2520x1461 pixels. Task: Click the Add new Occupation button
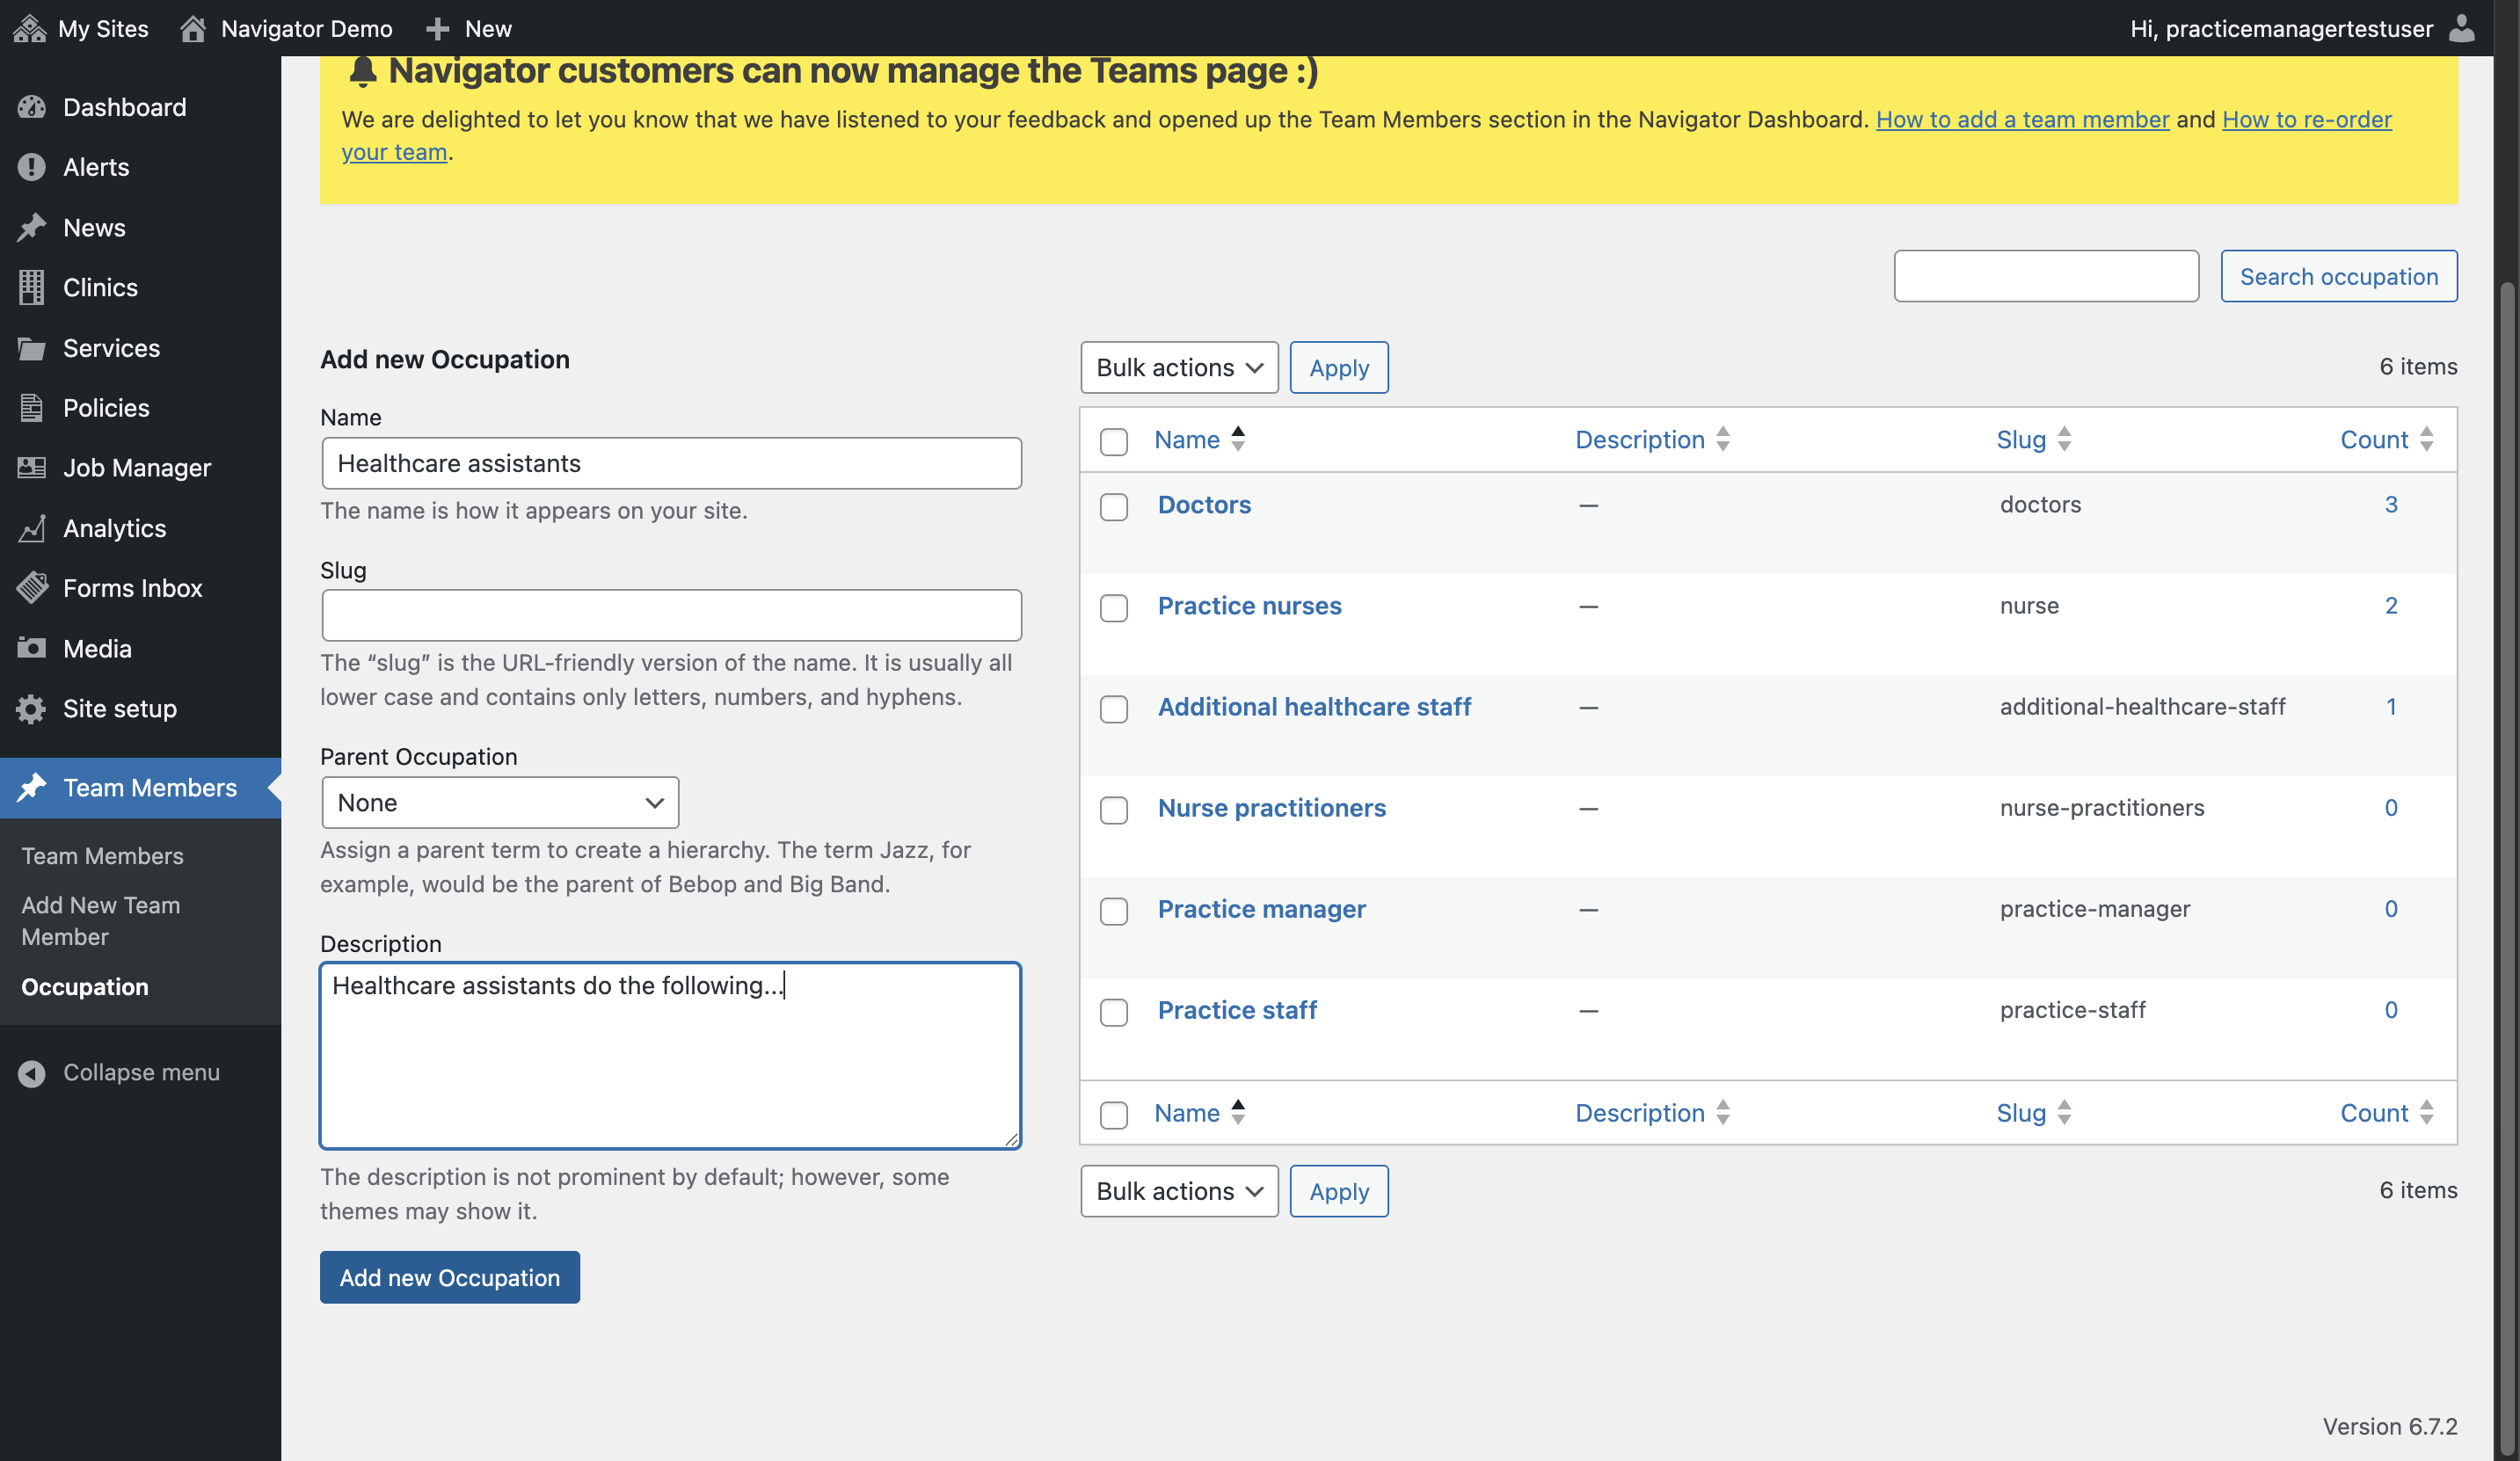(x=449, y=1277)
